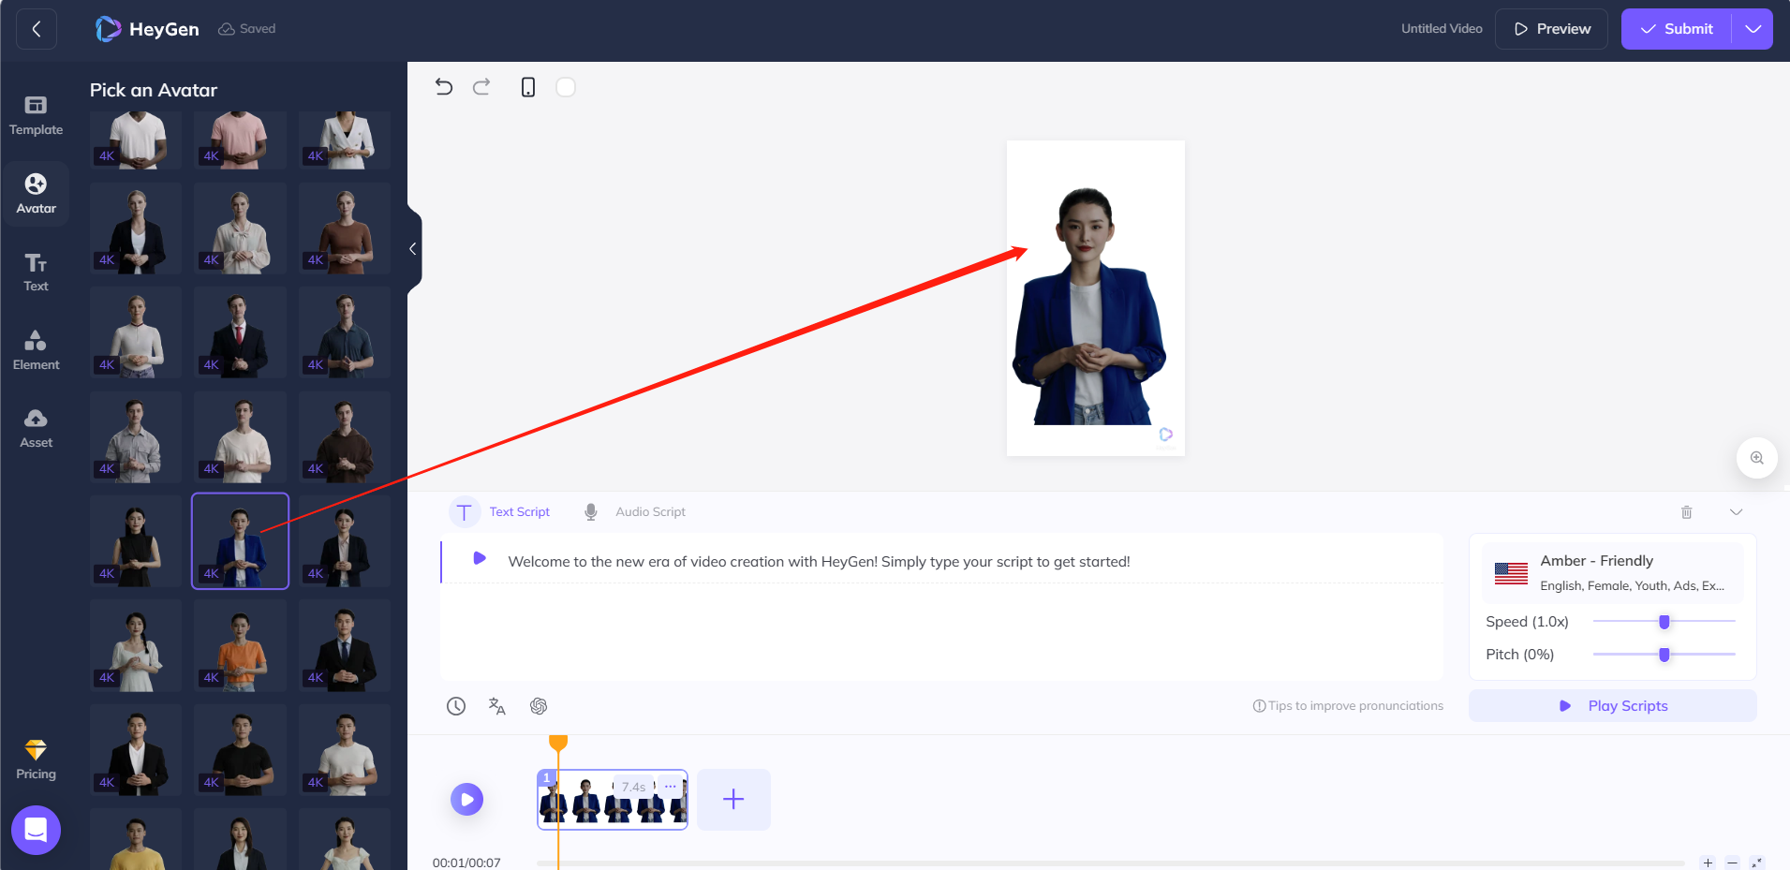Click the HeyGen logo
This screenshot has height=870, width=1790.
click(x=147, y=29)
